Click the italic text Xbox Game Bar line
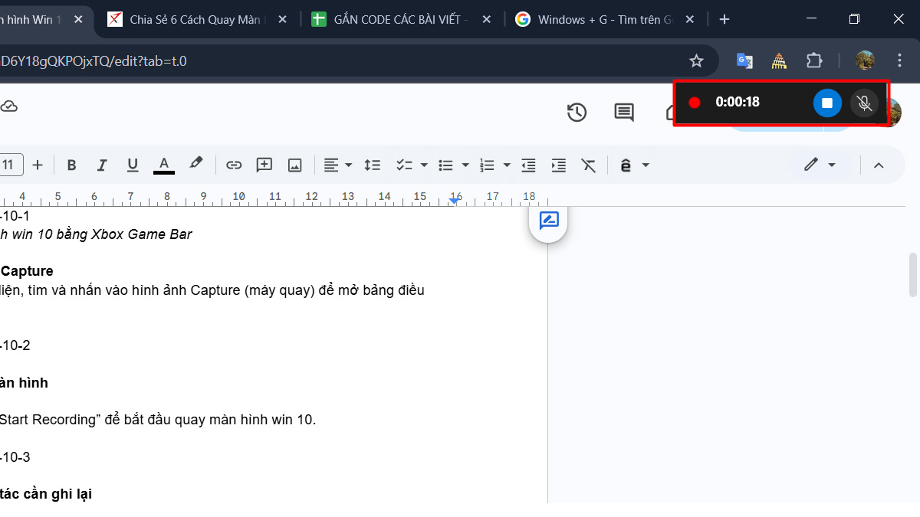 click(x=96, y=234)
